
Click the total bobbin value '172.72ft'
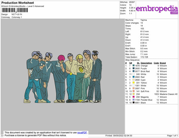144,57
